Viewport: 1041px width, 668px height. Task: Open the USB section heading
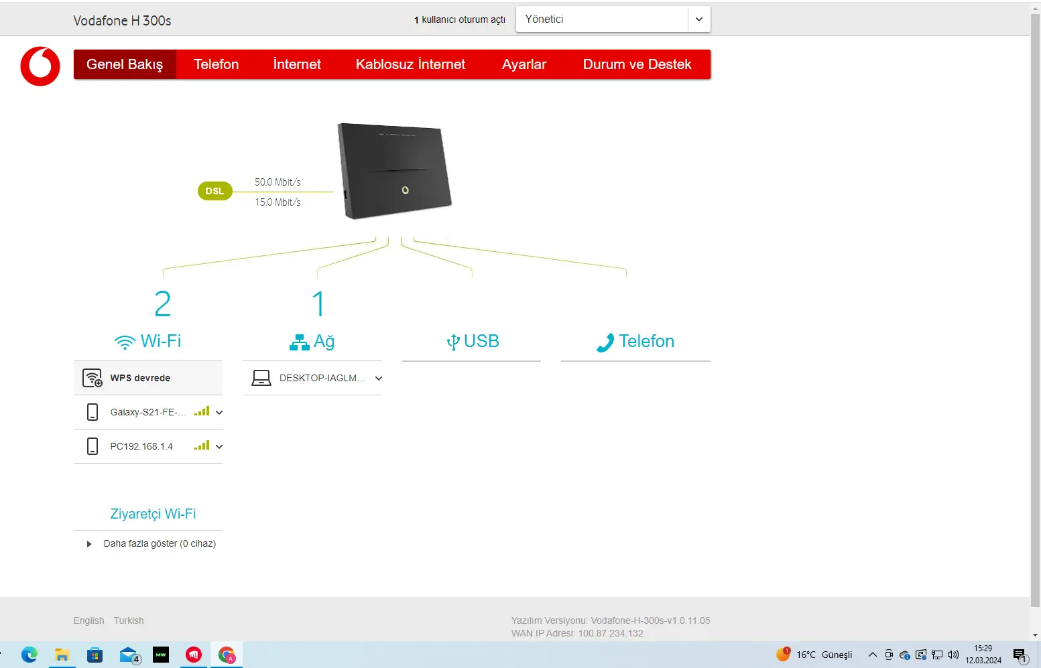(x=473, y=342)
